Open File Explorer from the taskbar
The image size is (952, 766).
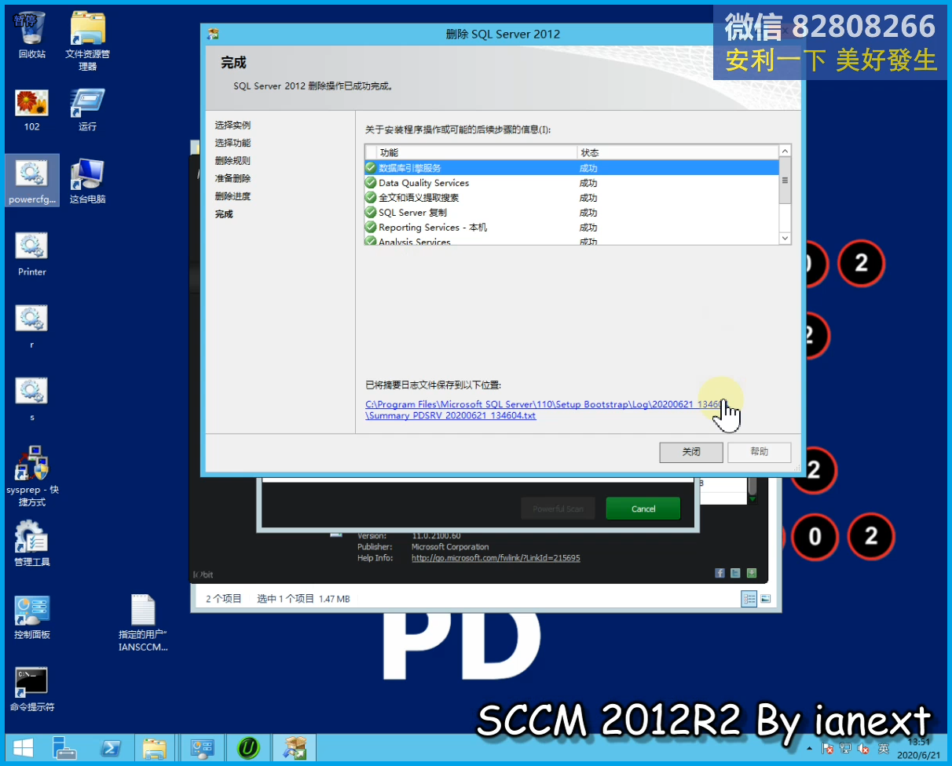pyautogui.click(x=155, y=749)
